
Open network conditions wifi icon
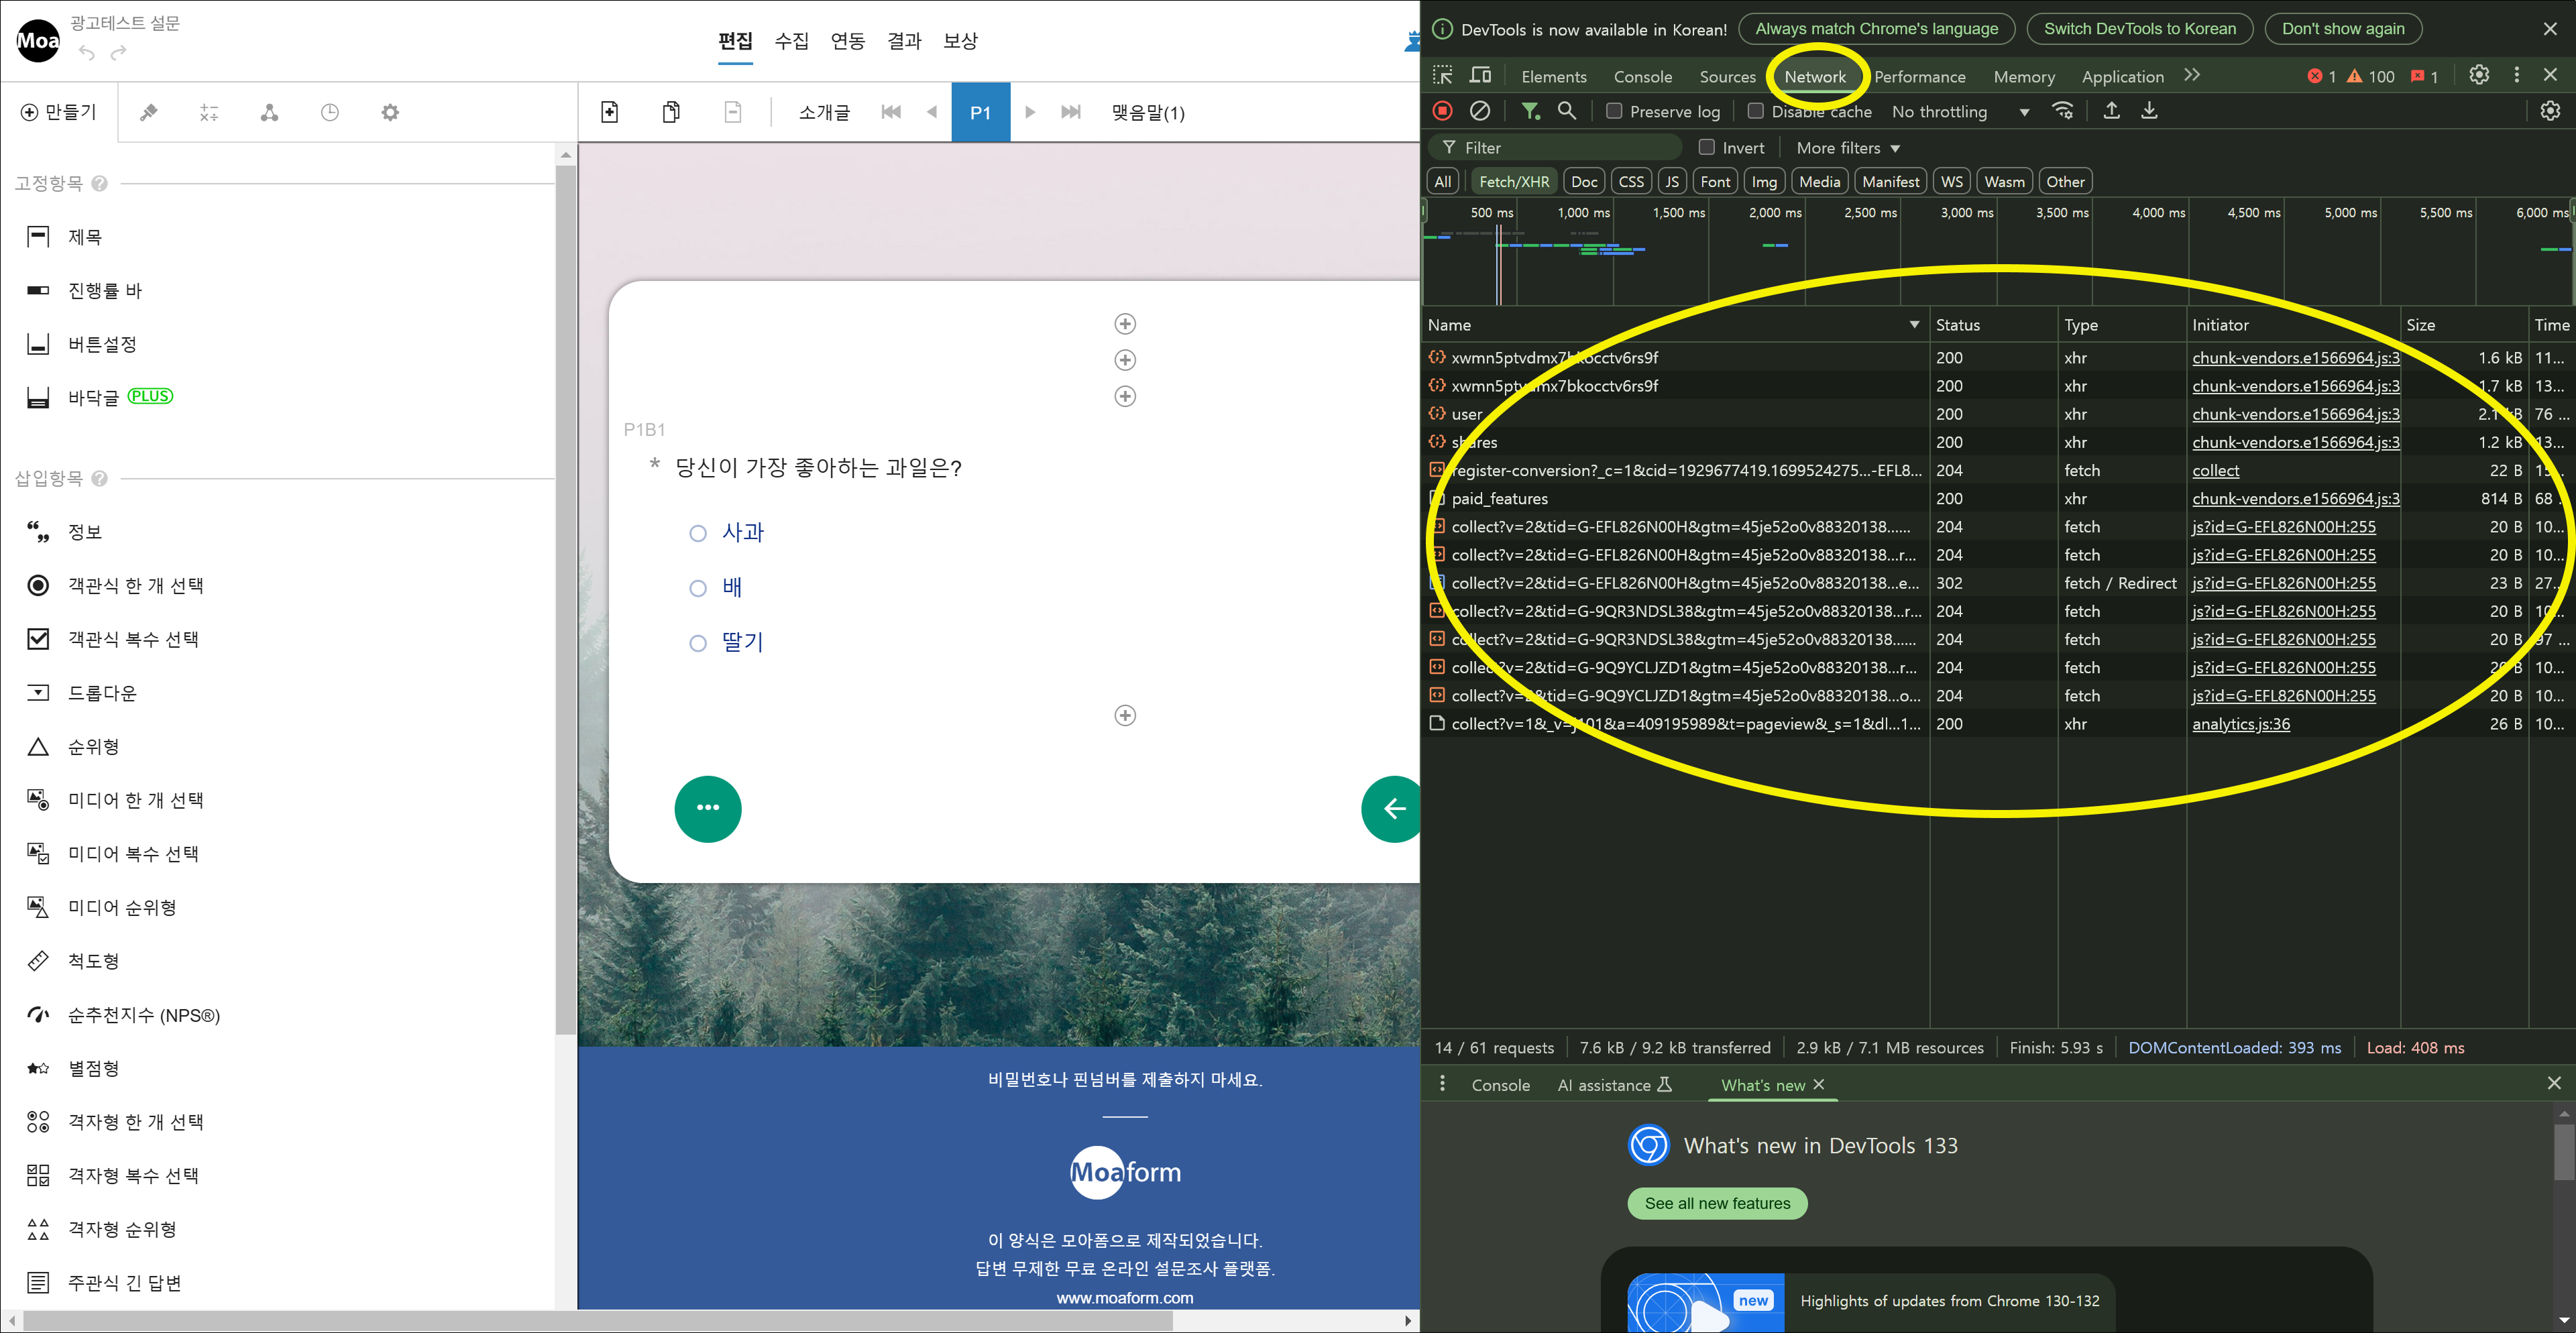click(x=2062, y=111)
